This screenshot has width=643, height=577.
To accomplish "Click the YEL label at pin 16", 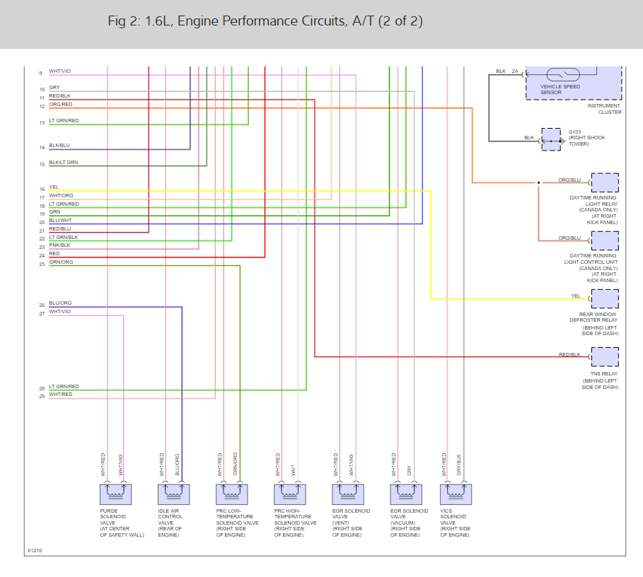I will pos(54,187).
